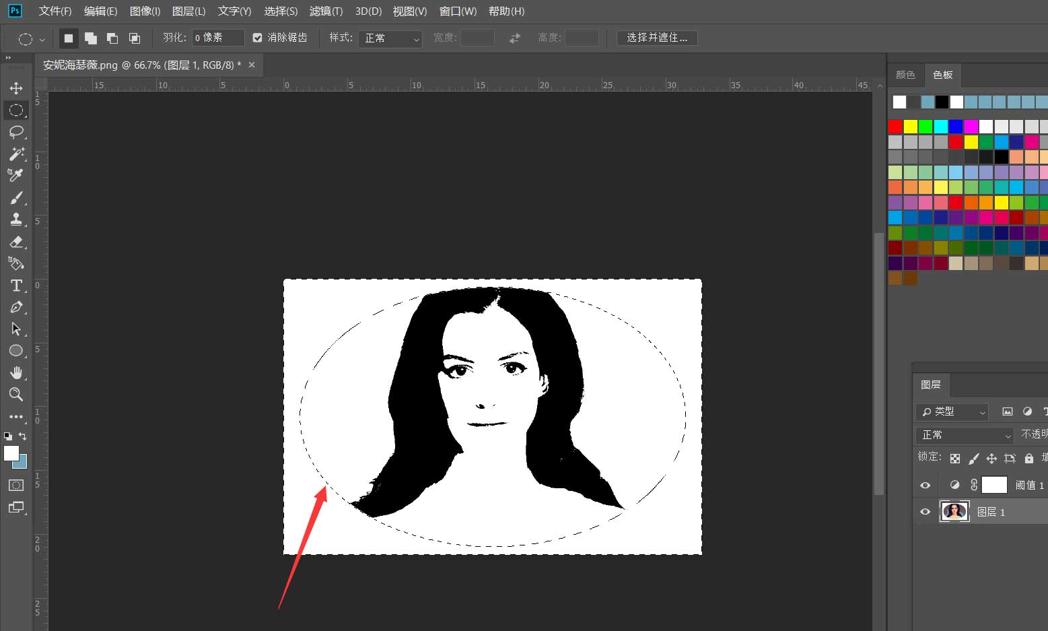This screenshot has width=1048, height=631.
Task: Click link icon on 阈值 1 layer
Action: pos(973,485)
